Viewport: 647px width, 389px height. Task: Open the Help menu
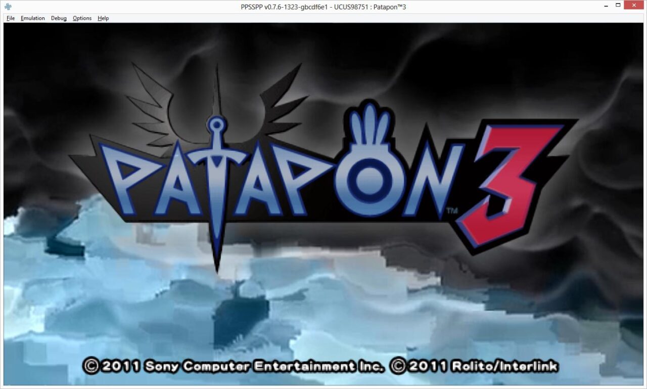103,18
